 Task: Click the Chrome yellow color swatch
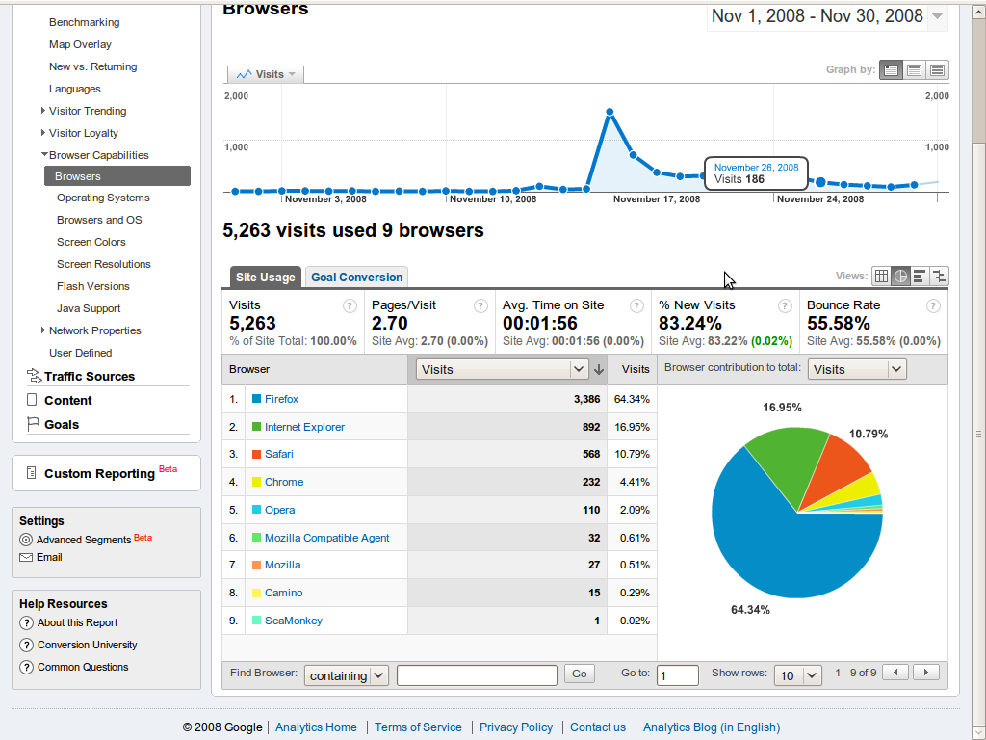point(256,482)
